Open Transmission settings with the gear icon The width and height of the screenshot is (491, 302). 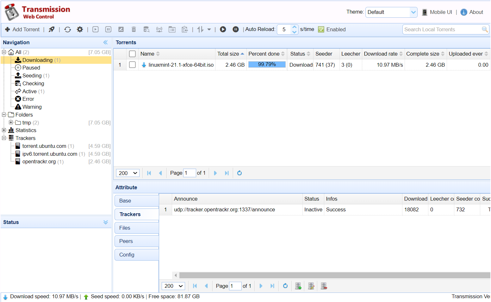pos(80,29)
